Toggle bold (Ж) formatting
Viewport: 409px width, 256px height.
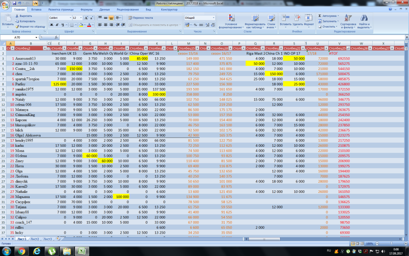(x=52, y=25)
